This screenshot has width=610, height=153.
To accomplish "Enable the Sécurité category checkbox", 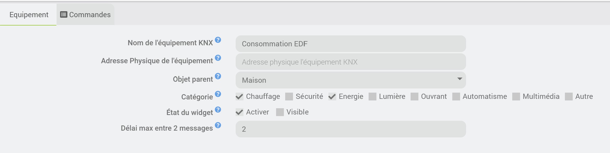I will [289, 97].
